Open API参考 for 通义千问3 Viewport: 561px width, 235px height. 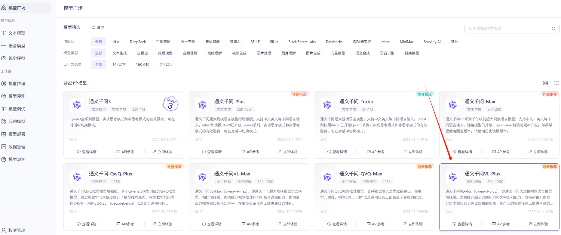(x=125, y=152)
